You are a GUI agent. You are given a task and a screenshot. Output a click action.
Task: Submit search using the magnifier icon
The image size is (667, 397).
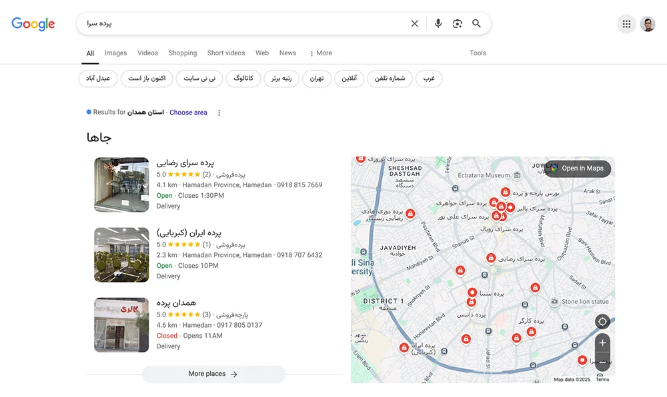click(x=476, y=24)
